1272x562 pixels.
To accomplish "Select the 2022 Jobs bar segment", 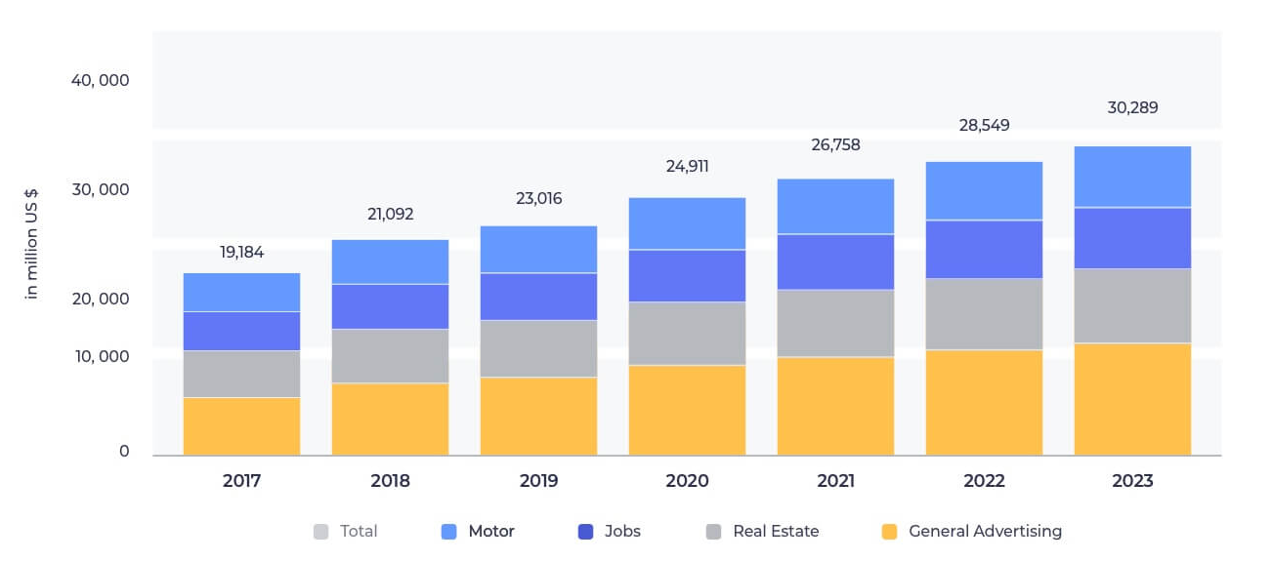I will tap(984, 250).
